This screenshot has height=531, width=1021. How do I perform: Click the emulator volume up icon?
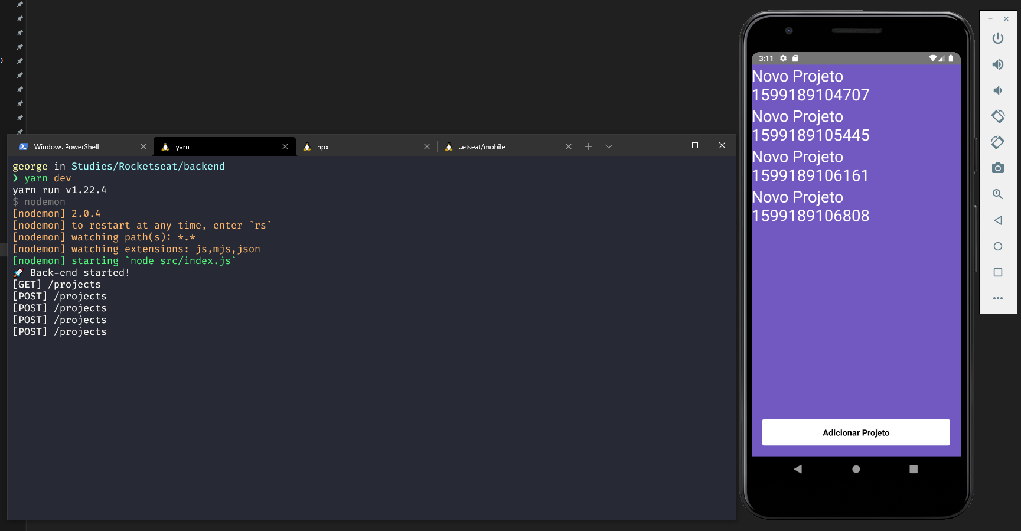click(997, 64)
